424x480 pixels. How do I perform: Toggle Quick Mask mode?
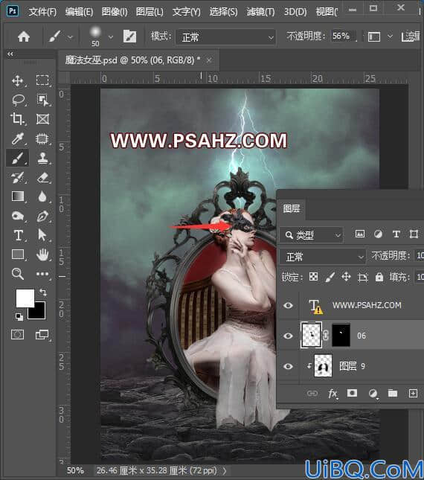point(17,335)
